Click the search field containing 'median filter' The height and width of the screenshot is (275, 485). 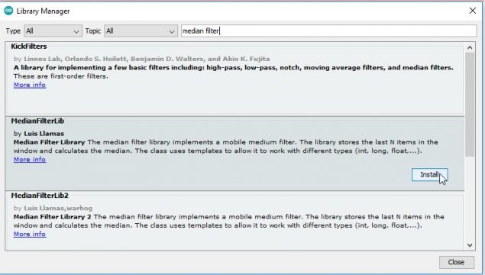328,31
